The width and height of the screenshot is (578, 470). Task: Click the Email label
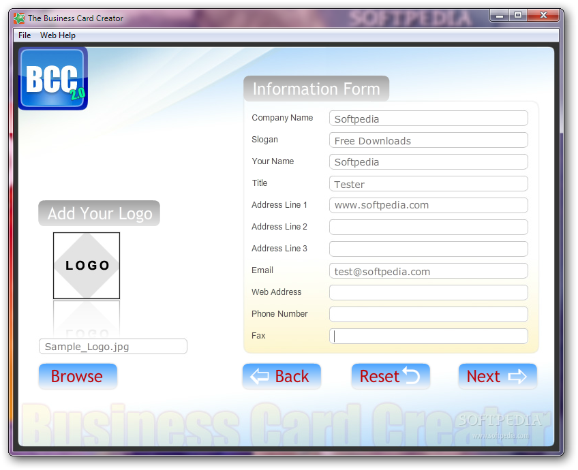pyautogui.click(x=262, y=270)
